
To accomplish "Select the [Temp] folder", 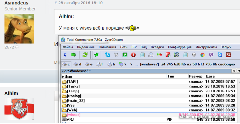I will pos(149,91).
